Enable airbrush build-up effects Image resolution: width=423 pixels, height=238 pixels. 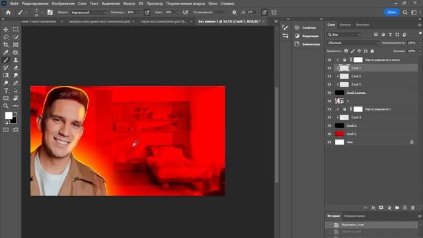point(185,13)
